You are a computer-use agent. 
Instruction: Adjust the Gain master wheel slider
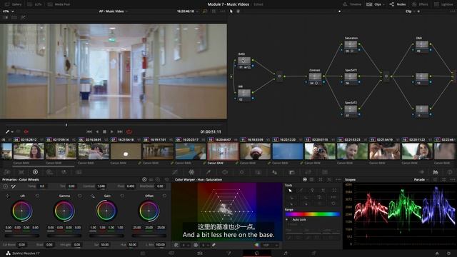106,236
